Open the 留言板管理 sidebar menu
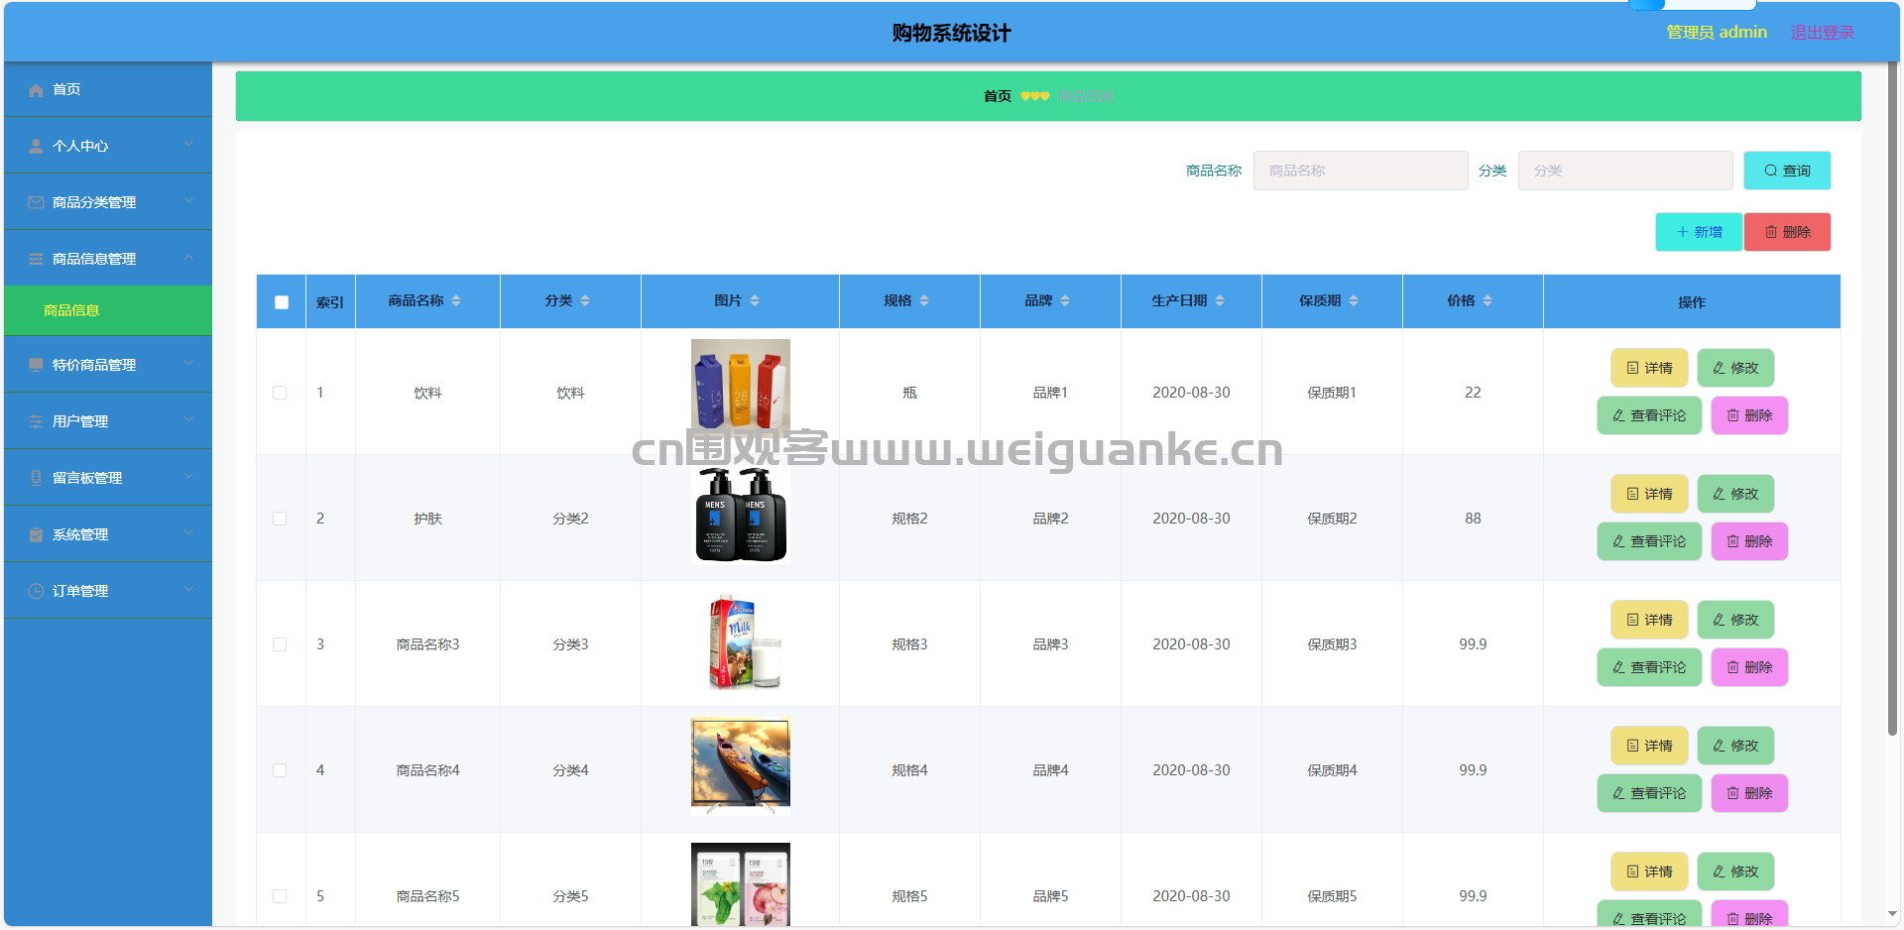 pyautogui.click(x=87, y=479)
